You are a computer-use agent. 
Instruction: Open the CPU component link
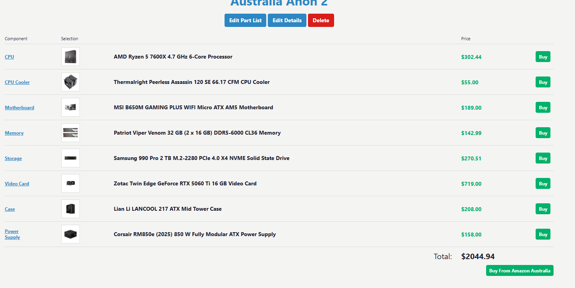click(x=9, y=57)
